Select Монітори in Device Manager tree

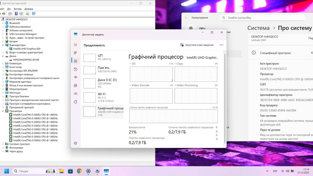pyautogui.click(x=15, y=93)
